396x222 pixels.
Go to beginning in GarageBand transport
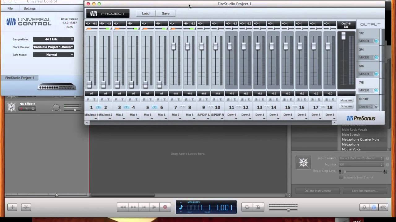[144, 207]
